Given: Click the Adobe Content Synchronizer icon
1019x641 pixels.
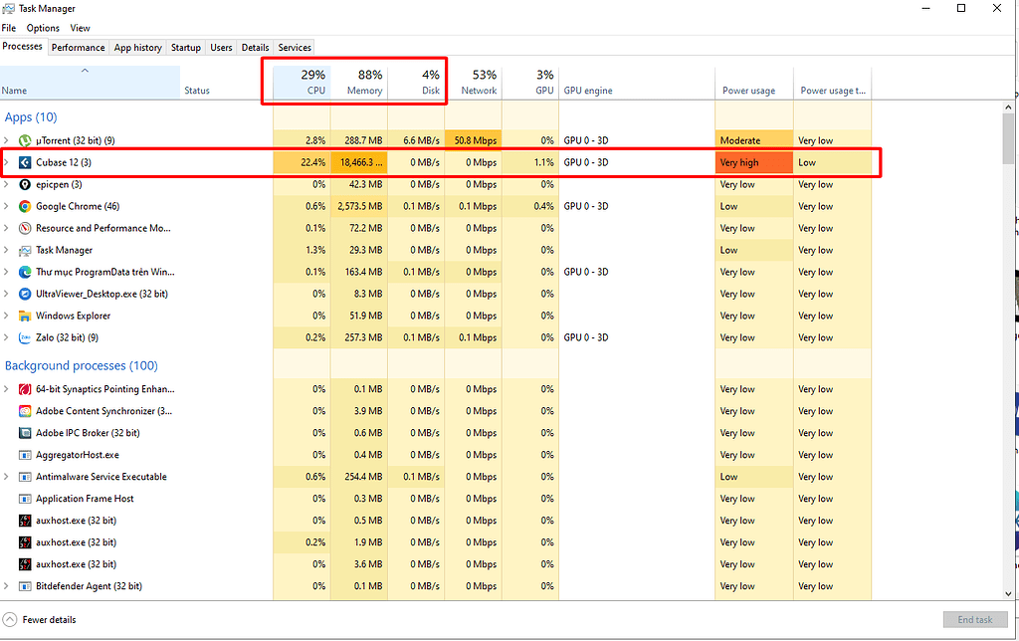Looking at the screenshot, I should (25, 411).
